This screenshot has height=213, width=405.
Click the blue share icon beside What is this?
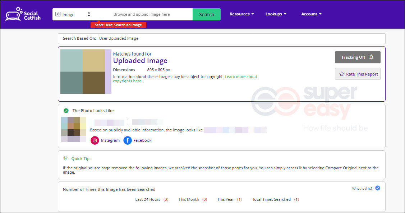[x=378, y=188]
